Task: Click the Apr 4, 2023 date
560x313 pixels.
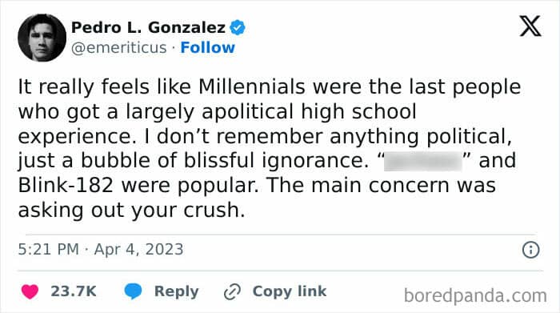Action: 138,250
